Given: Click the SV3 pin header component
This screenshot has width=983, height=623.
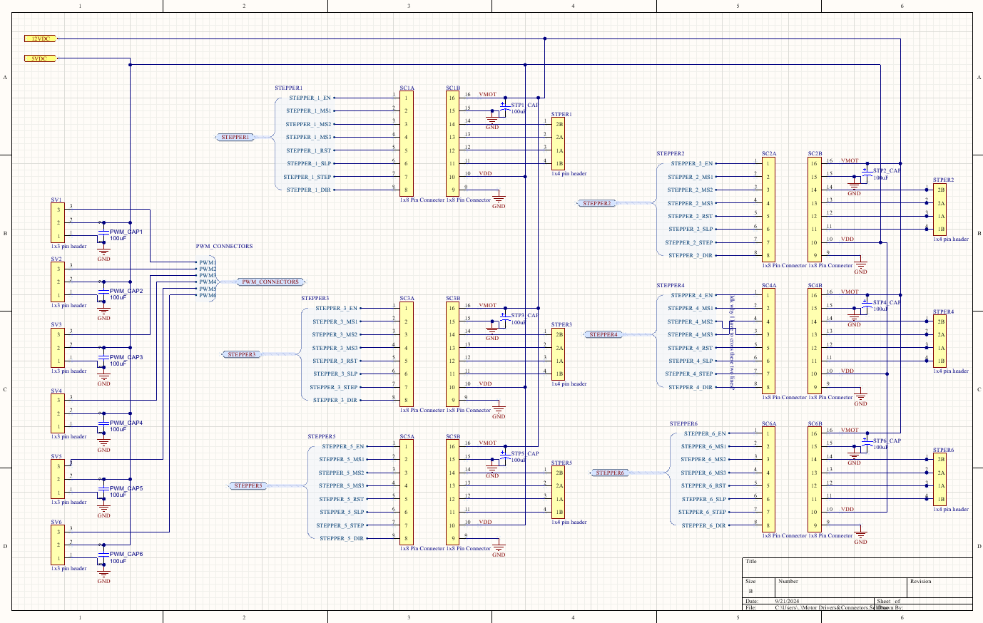Looking at the screenshot, I should (58, 348).
